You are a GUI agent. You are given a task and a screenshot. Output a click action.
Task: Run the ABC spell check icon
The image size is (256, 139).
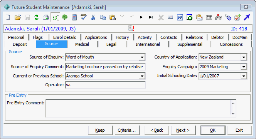click(x=84, y=17)
